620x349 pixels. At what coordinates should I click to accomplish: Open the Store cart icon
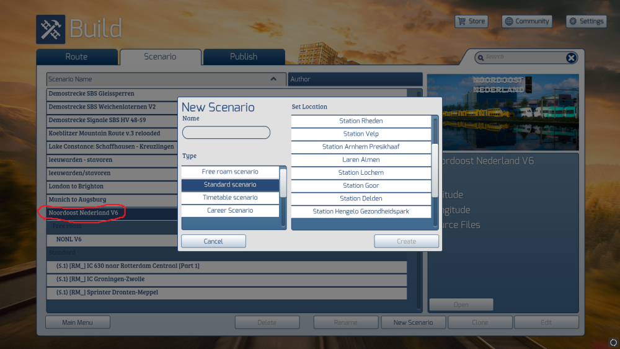[461, 21]
